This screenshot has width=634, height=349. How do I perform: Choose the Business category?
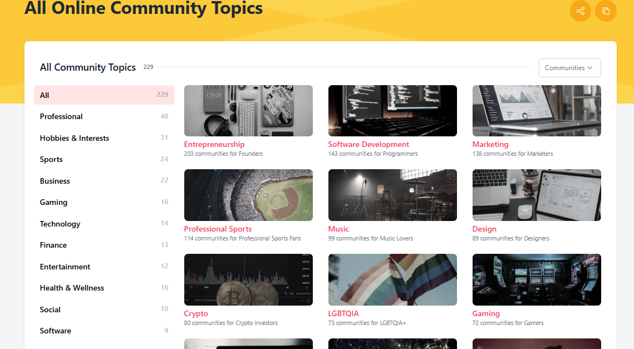(x=104, y=181)
